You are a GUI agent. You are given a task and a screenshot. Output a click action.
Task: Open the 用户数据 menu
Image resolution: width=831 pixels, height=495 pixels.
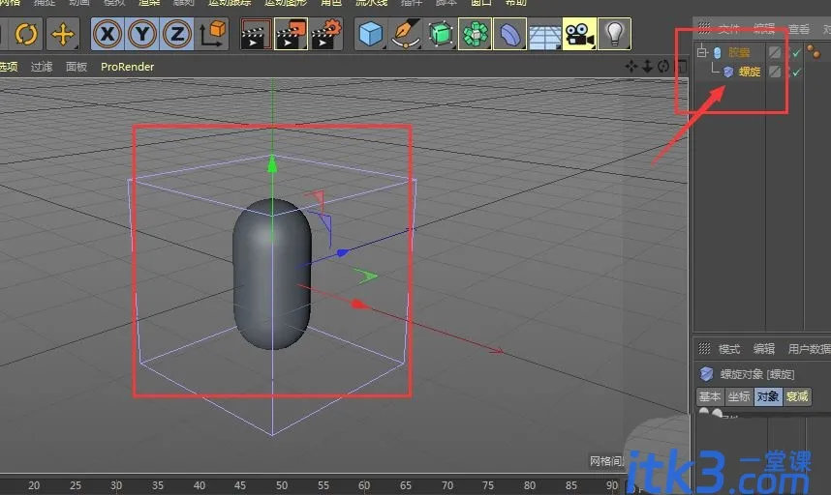click(x=810, y=349)
